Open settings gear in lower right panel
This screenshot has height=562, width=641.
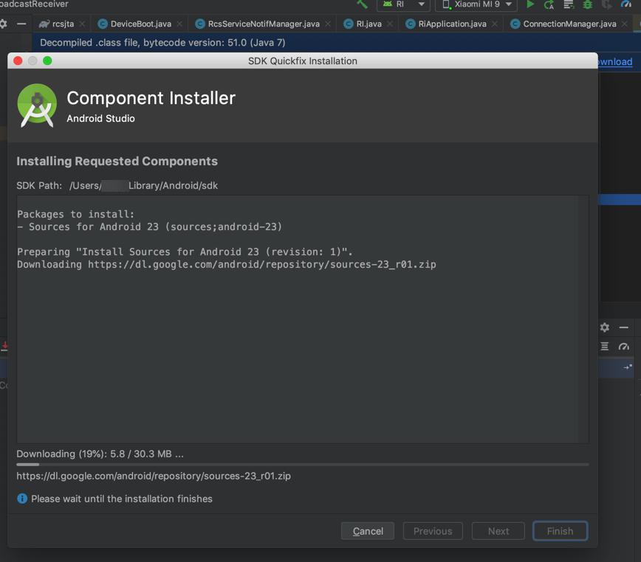point(605,327)
